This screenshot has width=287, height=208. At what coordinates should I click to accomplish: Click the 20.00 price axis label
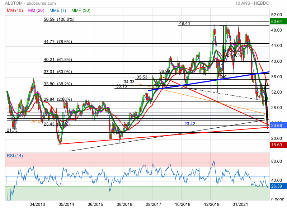pos(276,138)
